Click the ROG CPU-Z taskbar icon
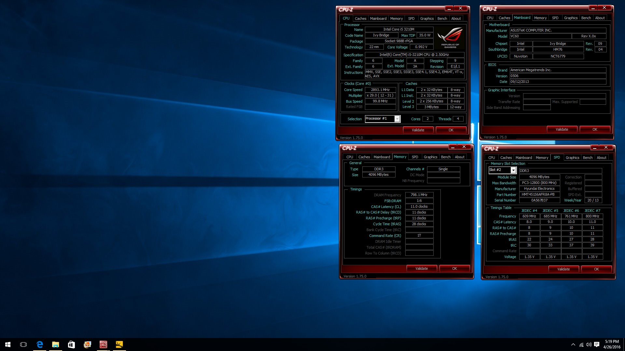The image size is (625, 351). (x=103, y=344)
